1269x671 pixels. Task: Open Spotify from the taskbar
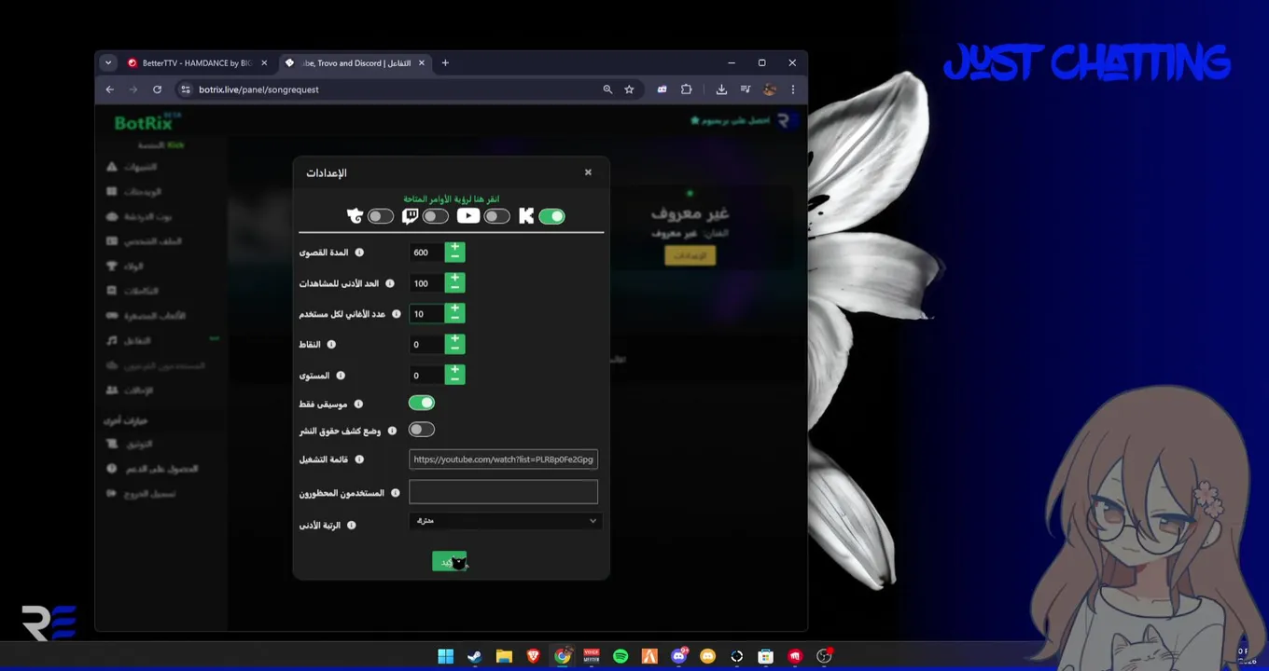(x=621, y=656)
